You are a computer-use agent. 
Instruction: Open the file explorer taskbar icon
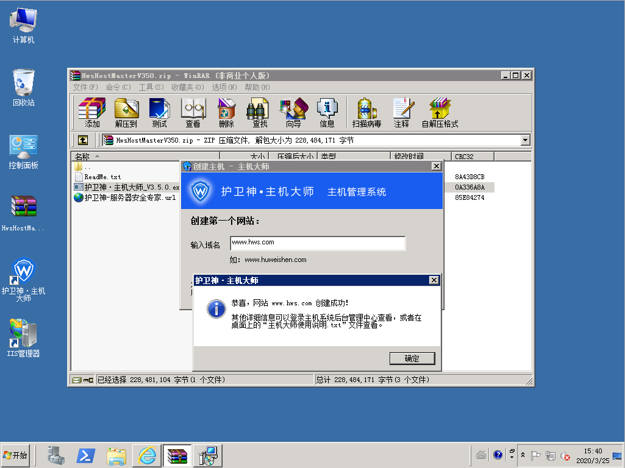(116, 456)
